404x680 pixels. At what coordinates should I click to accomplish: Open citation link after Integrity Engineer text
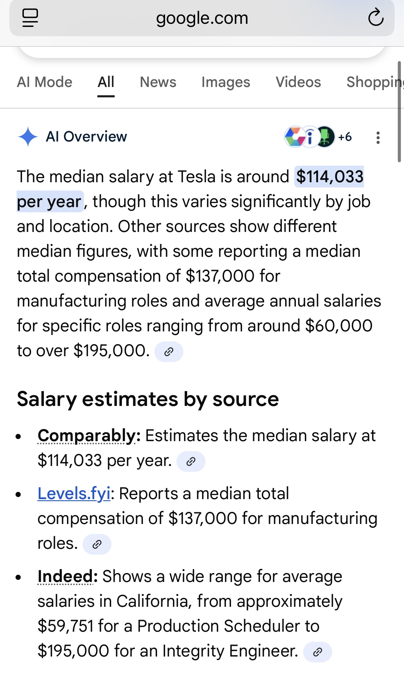tap(317, 652)
